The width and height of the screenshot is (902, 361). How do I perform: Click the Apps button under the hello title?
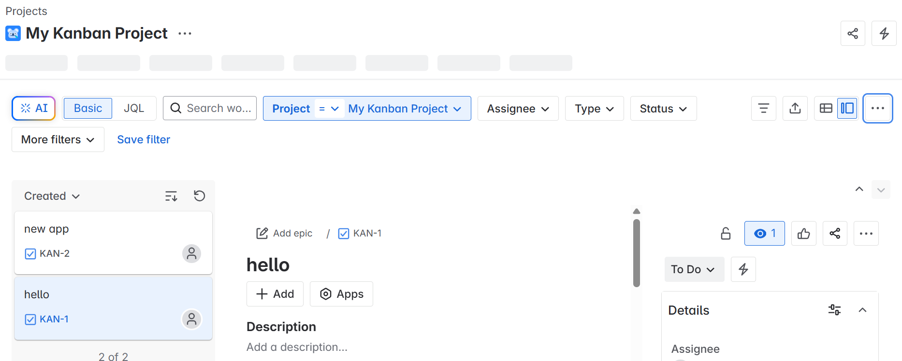pos(341,294)
